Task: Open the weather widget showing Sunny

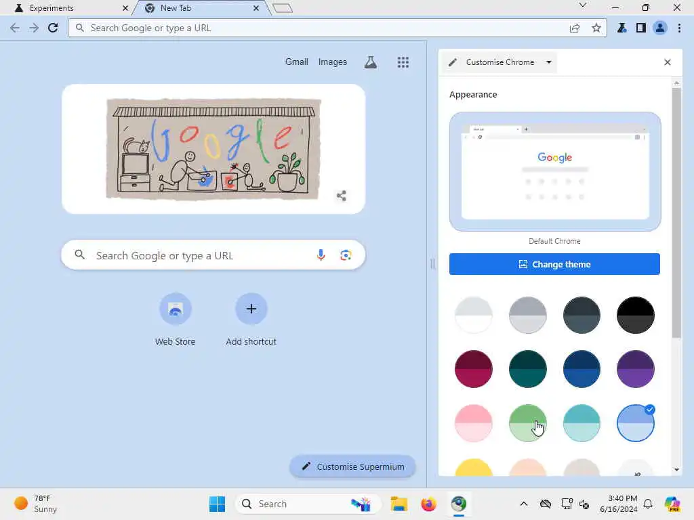Action: [35, 504]
